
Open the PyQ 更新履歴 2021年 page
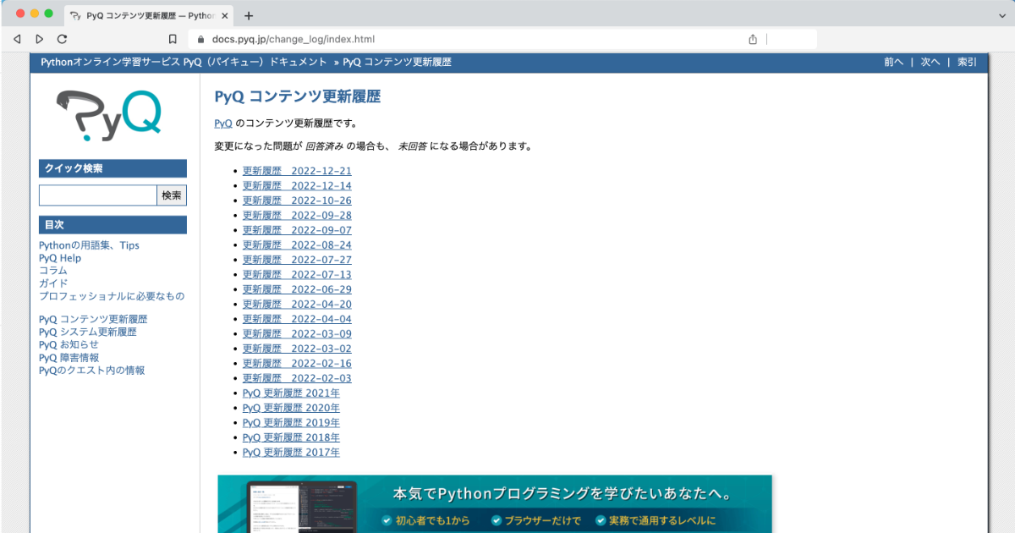291,393
